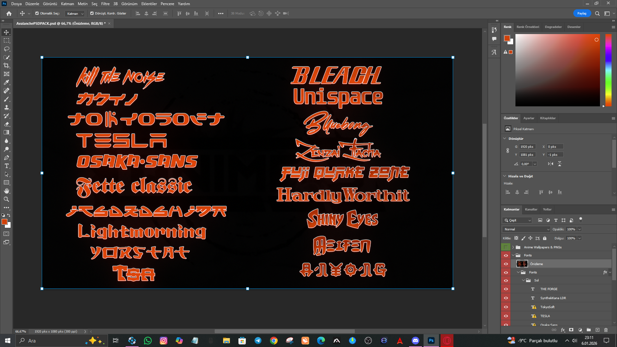This screenshot has width=617, height=347.
Task: Select the Move tool
Action: [x=6, y=32]
